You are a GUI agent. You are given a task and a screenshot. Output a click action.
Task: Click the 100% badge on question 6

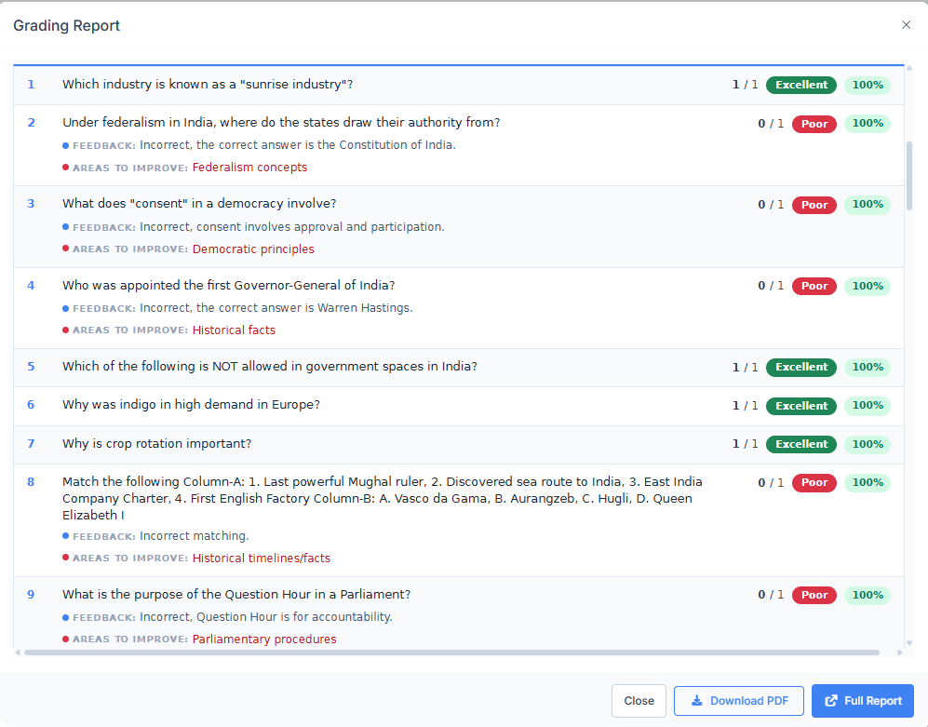point(867,406)
